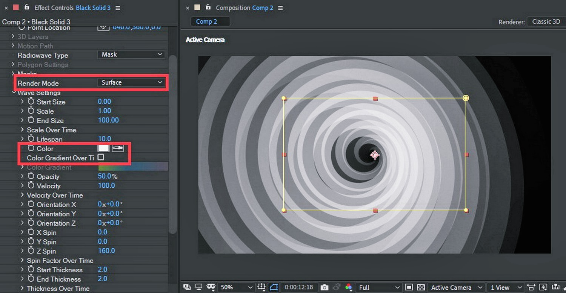The width and height of the screenshot is (566, 293).
Task: Open the Effect Controls panel menu icon
Action: coord(118,8)
